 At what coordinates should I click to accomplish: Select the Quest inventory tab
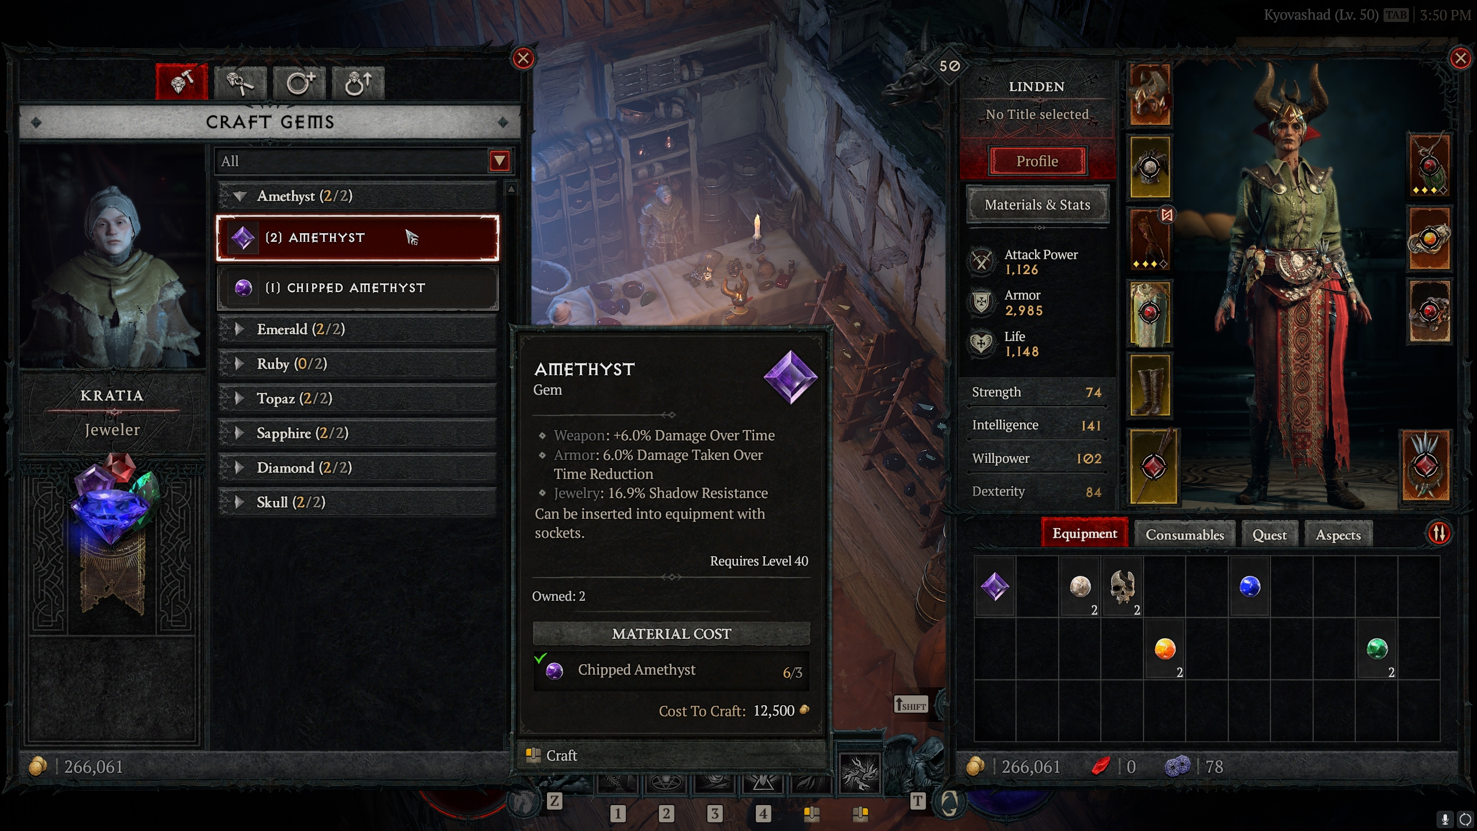[1269, 533]
